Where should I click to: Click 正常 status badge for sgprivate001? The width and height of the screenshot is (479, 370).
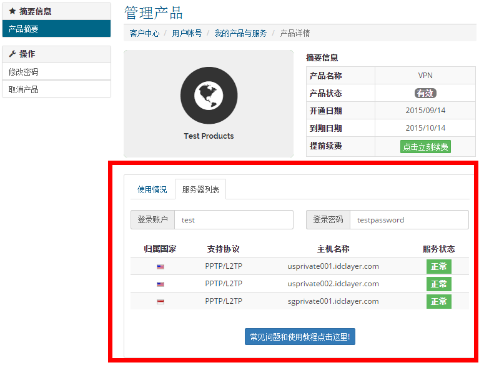[x=438, y=301]
